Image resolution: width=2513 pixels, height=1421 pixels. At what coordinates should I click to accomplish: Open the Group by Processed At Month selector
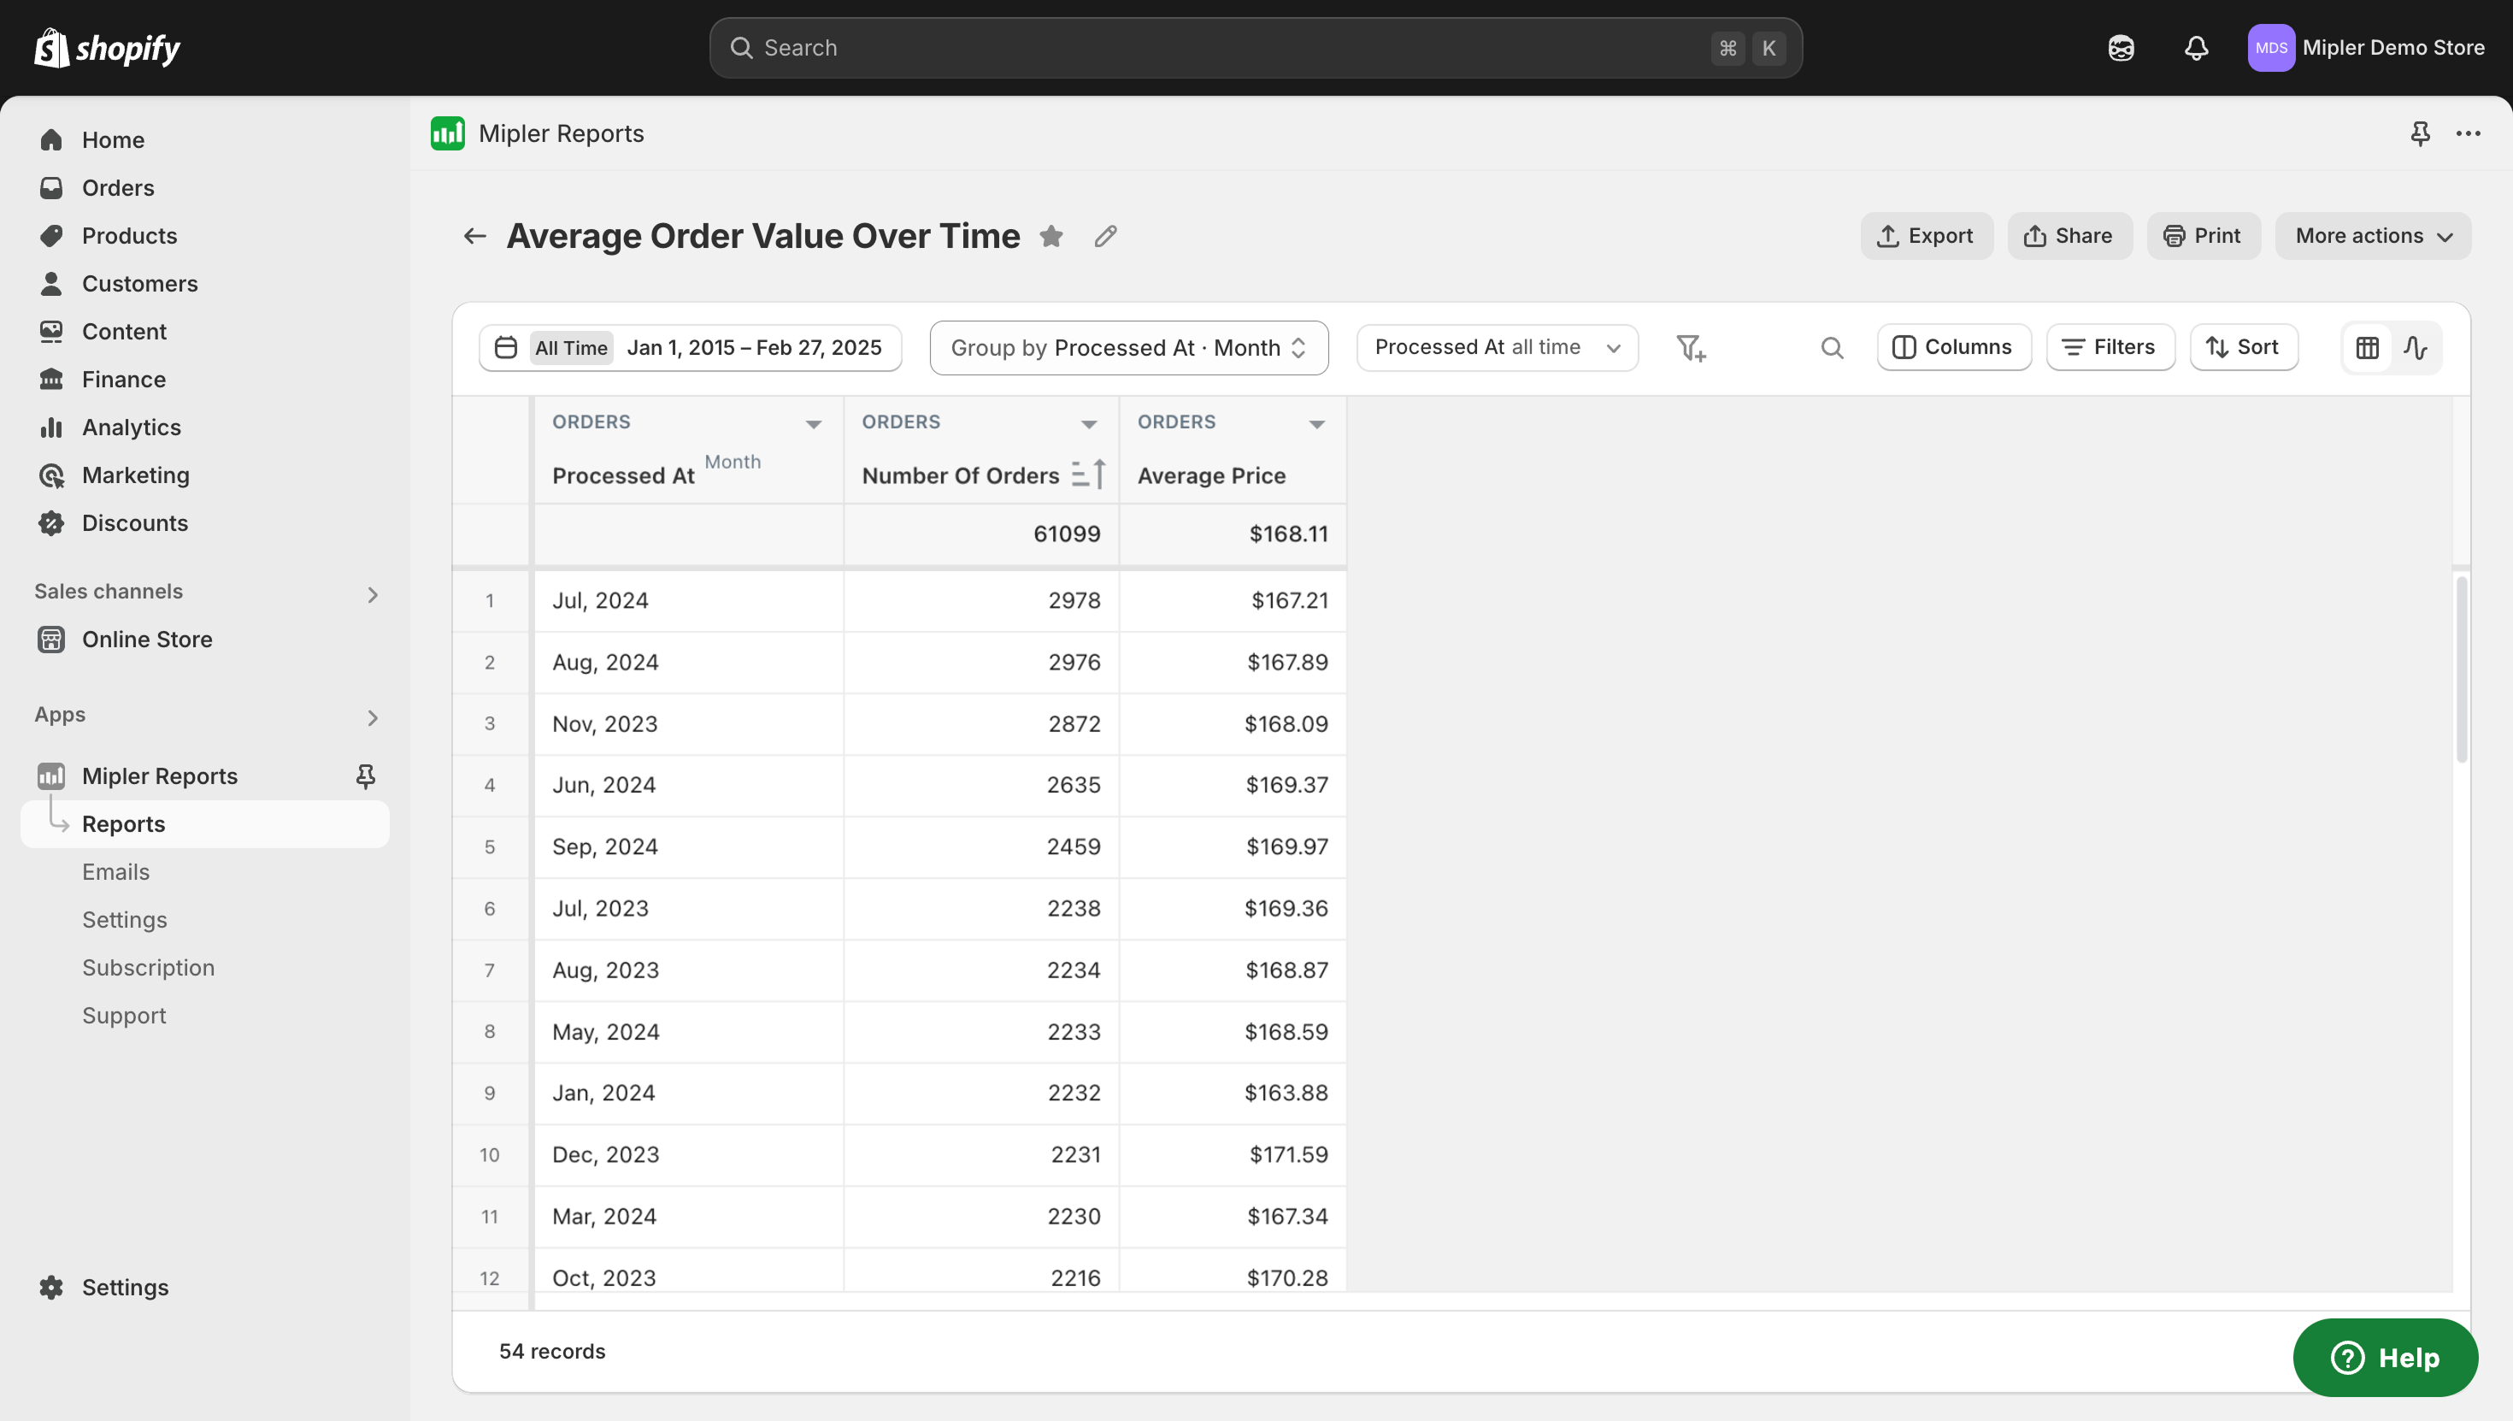1128,349
